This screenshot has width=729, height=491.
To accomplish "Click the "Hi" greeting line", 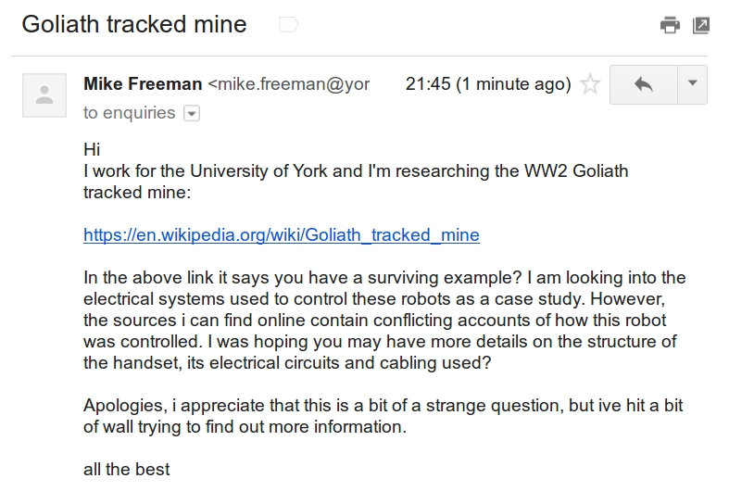I will [92, 149].
